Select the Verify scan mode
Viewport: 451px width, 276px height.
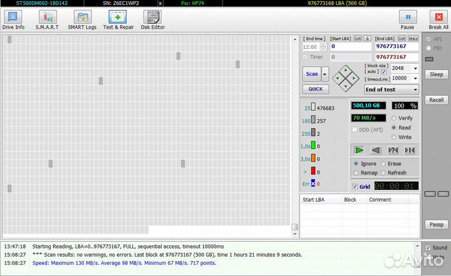(394, 118)
